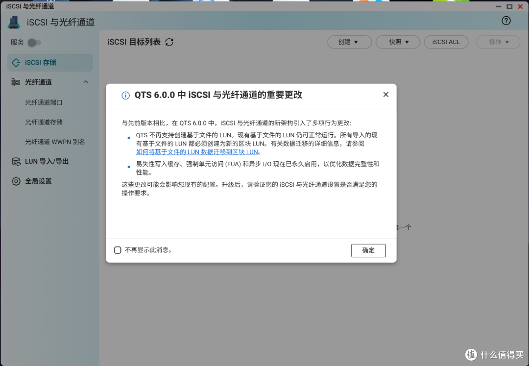Click the 光纤通道 sidebar icon
Image resolution: width=529 pixels, height=366 pixels.
point(16,82)
